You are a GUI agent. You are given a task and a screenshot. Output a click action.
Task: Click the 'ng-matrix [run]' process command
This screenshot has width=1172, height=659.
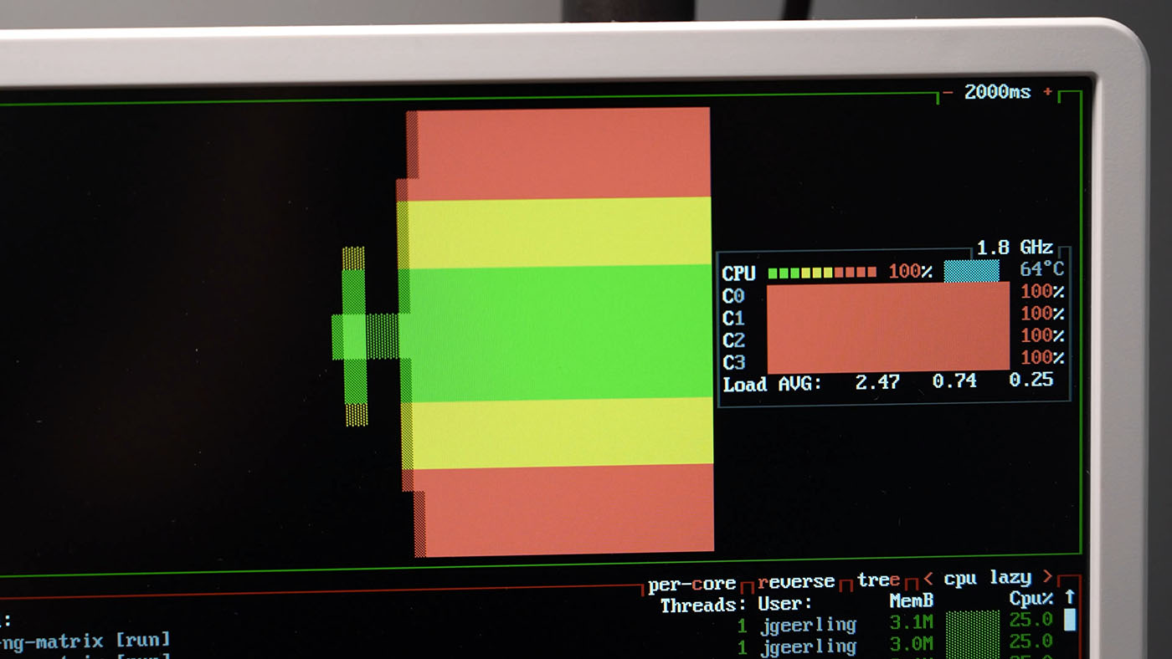pos(85,642)
